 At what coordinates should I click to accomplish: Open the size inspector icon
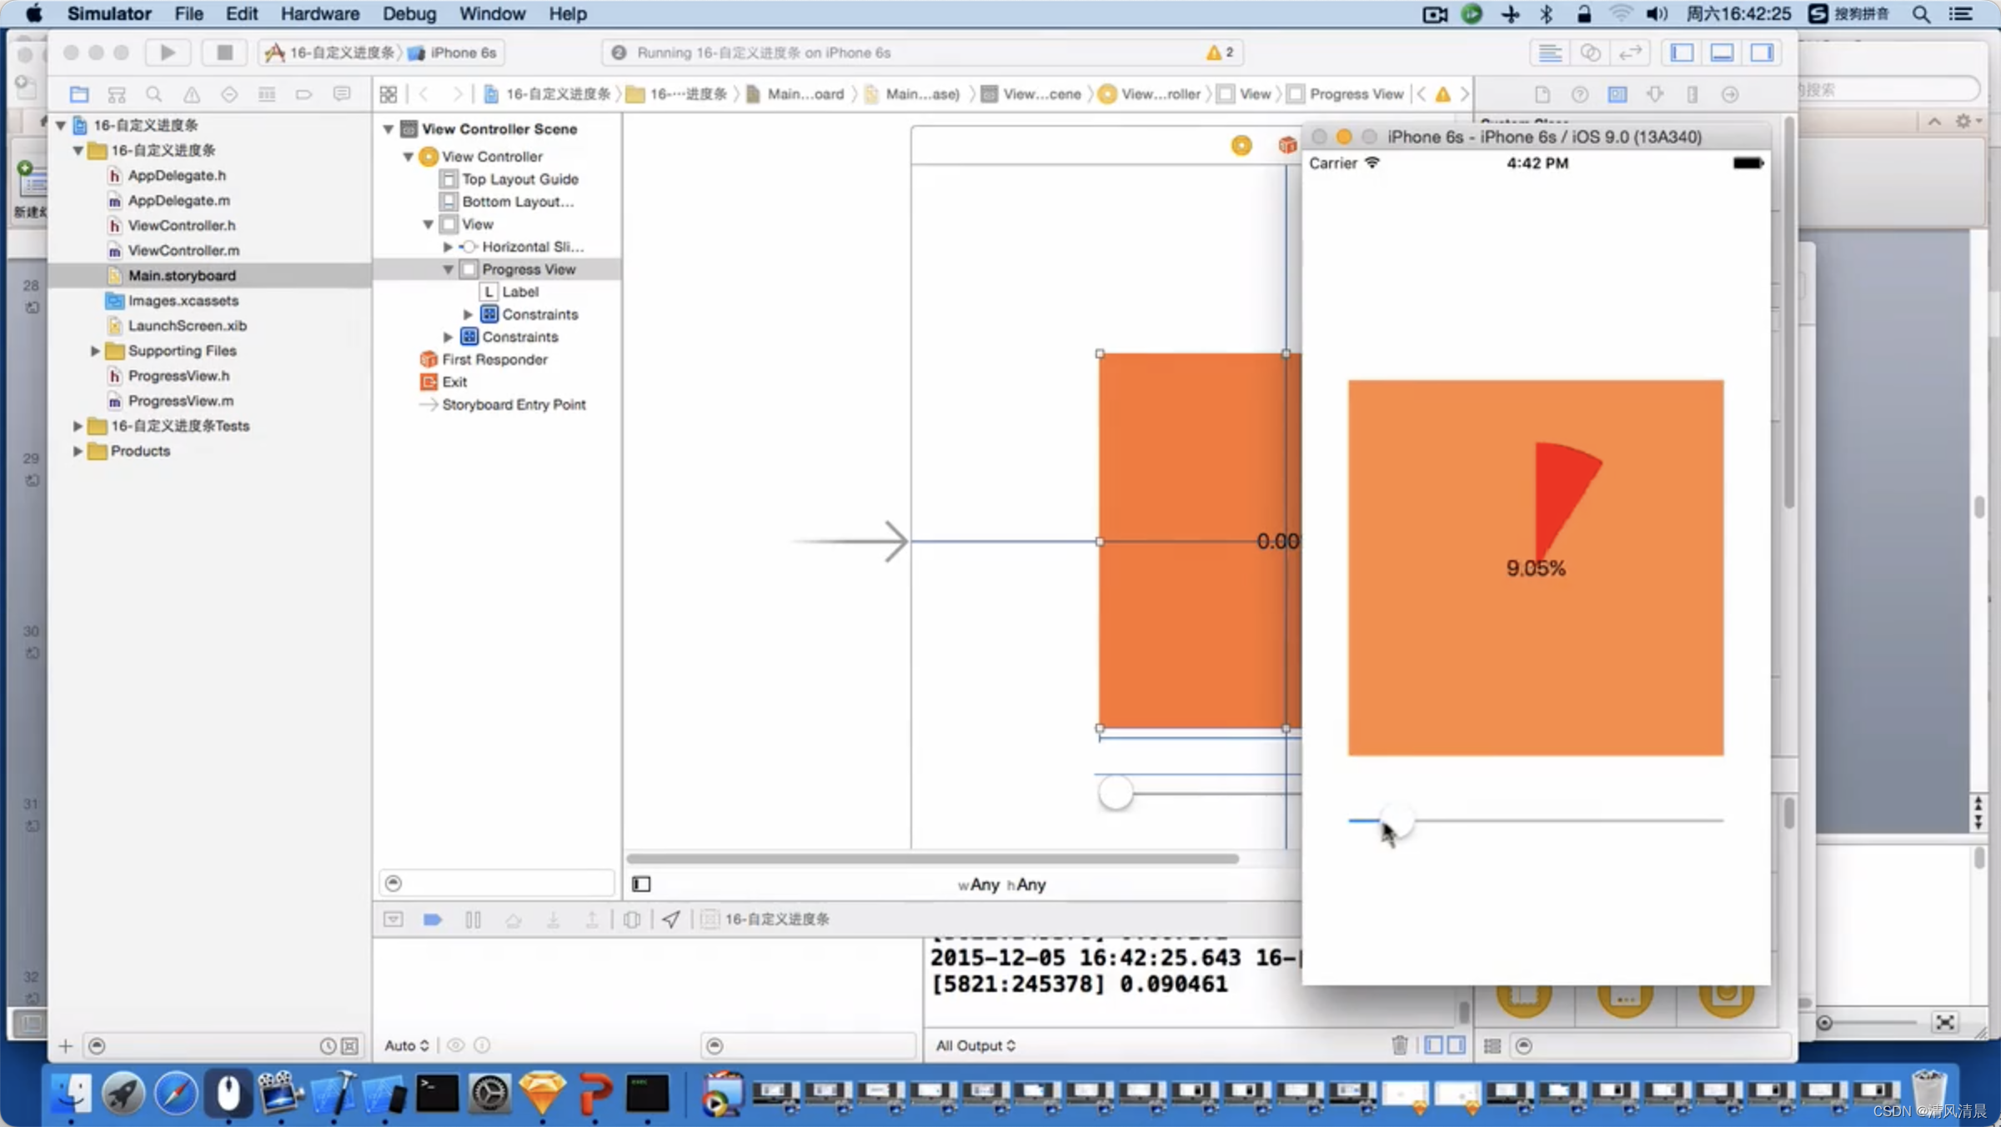[1693, 94]
